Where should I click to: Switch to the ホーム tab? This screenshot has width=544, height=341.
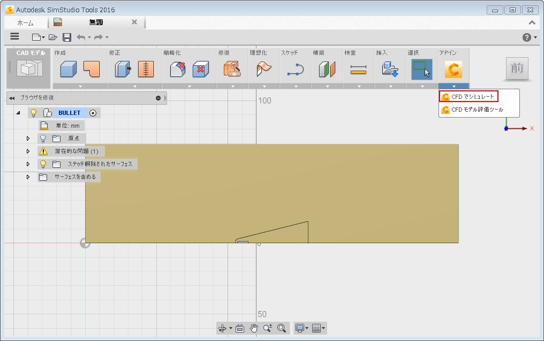[x=25, y=23]
